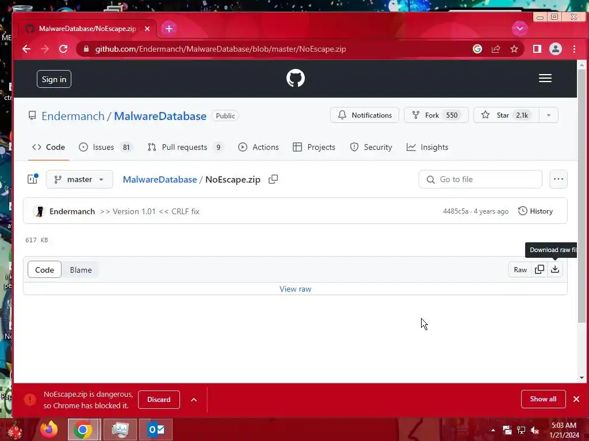The height and width of the screenshot is (441, 589).
Task: Download the raw file icon
Action: pyautogui.click(x=555, y=269)
